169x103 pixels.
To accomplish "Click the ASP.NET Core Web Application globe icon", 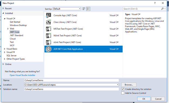I will [48, 49].
